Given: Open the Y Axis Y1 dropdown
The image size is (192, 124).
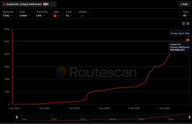Looking at the screenshot, I should 69,14.
